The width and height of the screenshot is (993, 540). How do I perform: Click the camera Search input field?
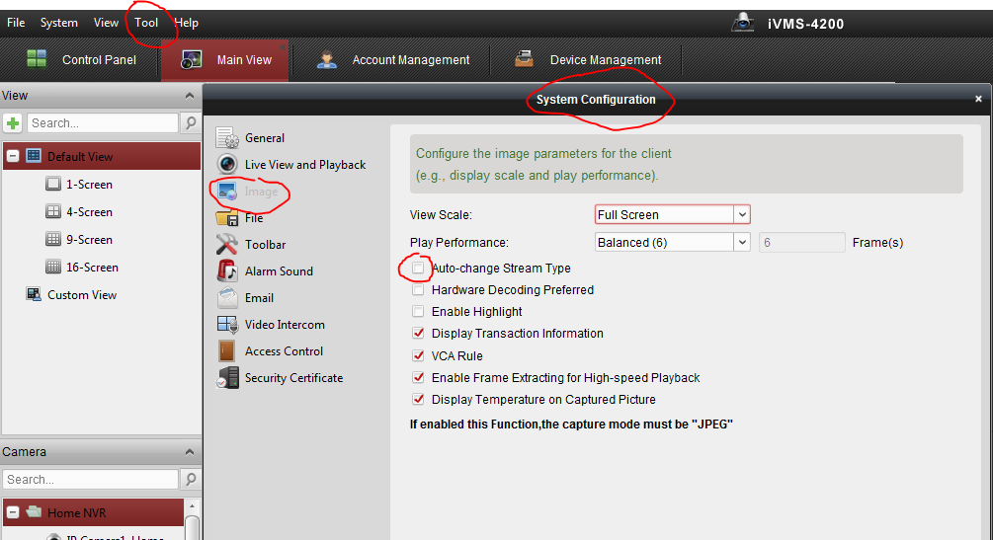91,480
